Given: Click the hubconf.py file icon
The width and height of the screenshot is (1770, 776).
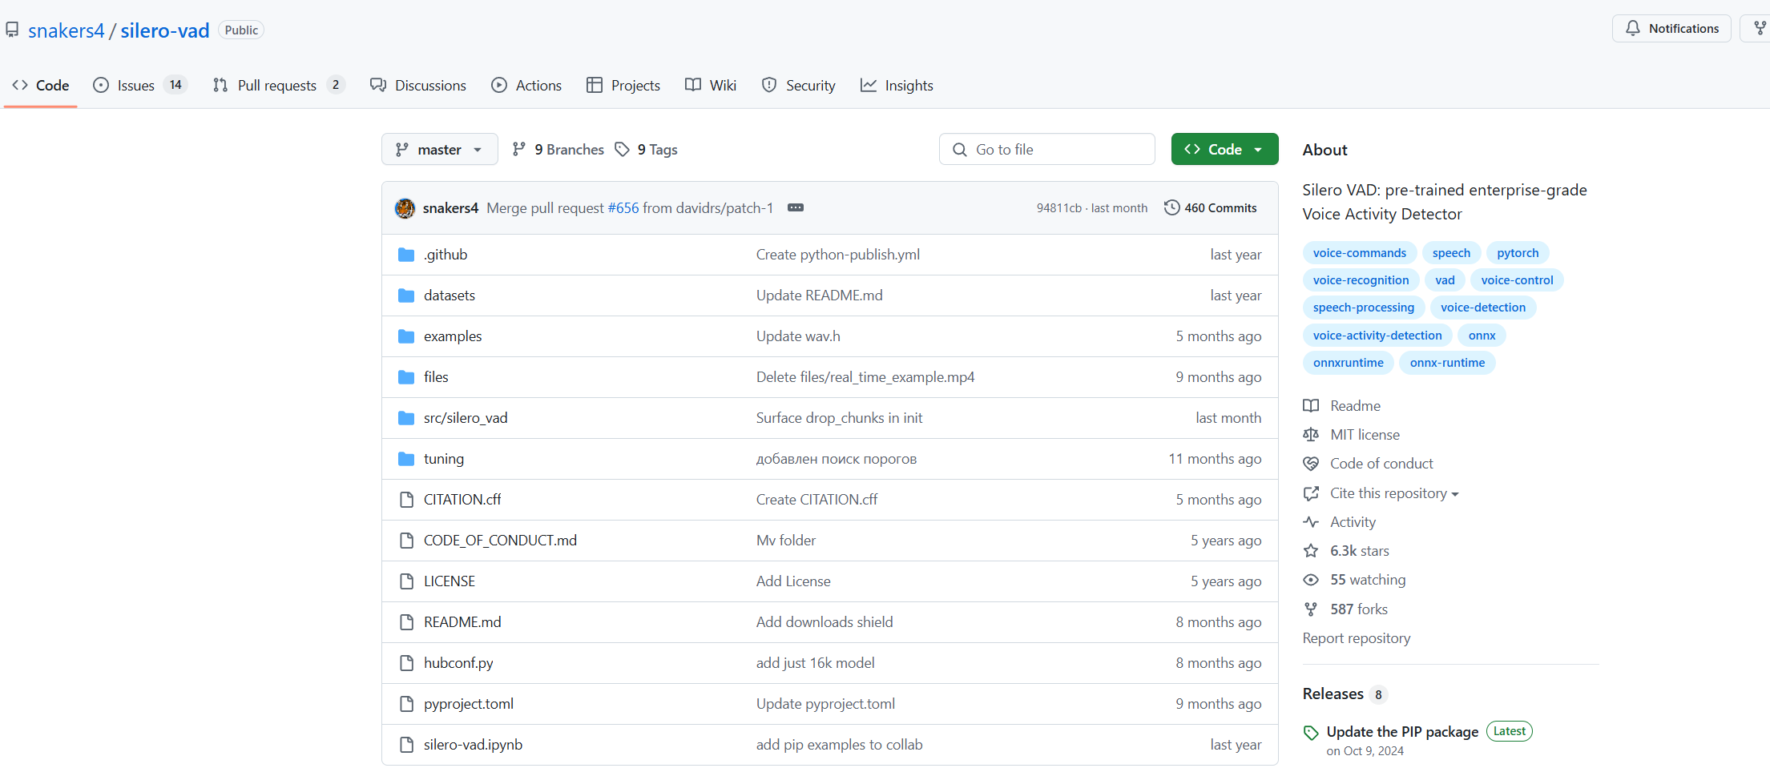Looking at the screenshot, I should 406,663.
